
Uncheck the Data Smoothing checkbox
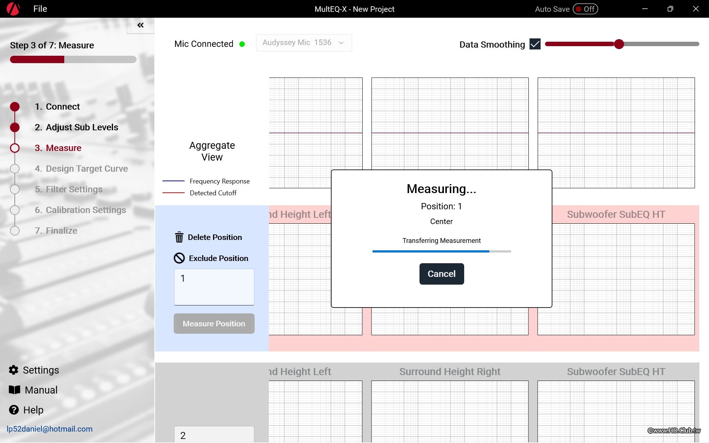(535, 44)
